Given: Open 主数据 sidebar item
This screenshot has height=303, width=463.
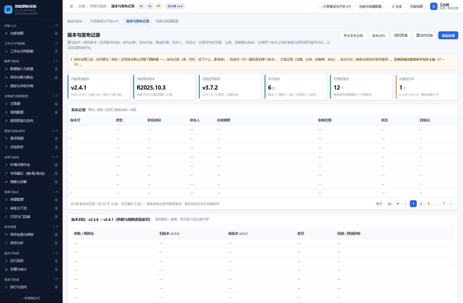Looking at the screenshot, I should coord(31,104).
